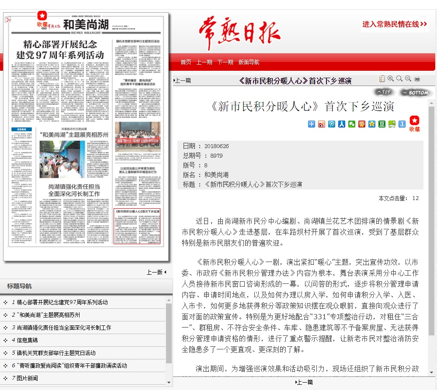The width and height of the screenshot is (437, 390).
Task: Click 尚湖镇强化责任担当 headline on page preview
Action: pos(74,190)
